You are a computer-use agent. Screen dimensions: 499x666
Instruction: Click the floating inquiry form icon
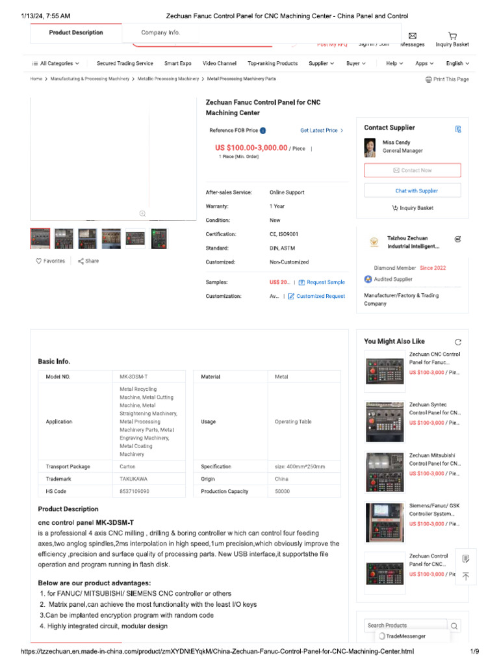pyautogui.click(x=465, y=559)
